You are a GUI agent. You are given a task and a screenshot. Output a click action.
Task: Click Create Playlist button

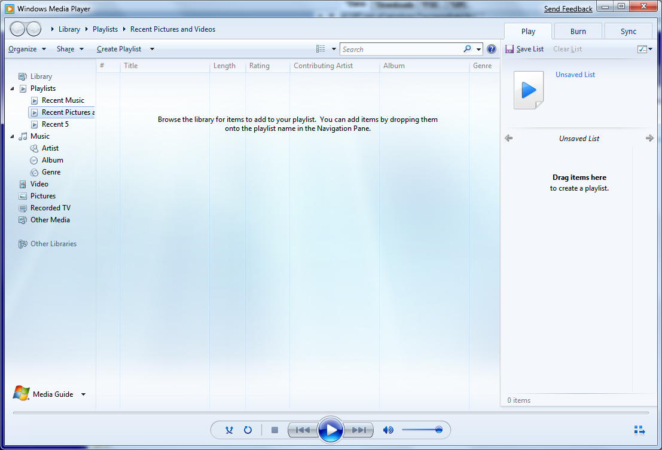point(119,49)
